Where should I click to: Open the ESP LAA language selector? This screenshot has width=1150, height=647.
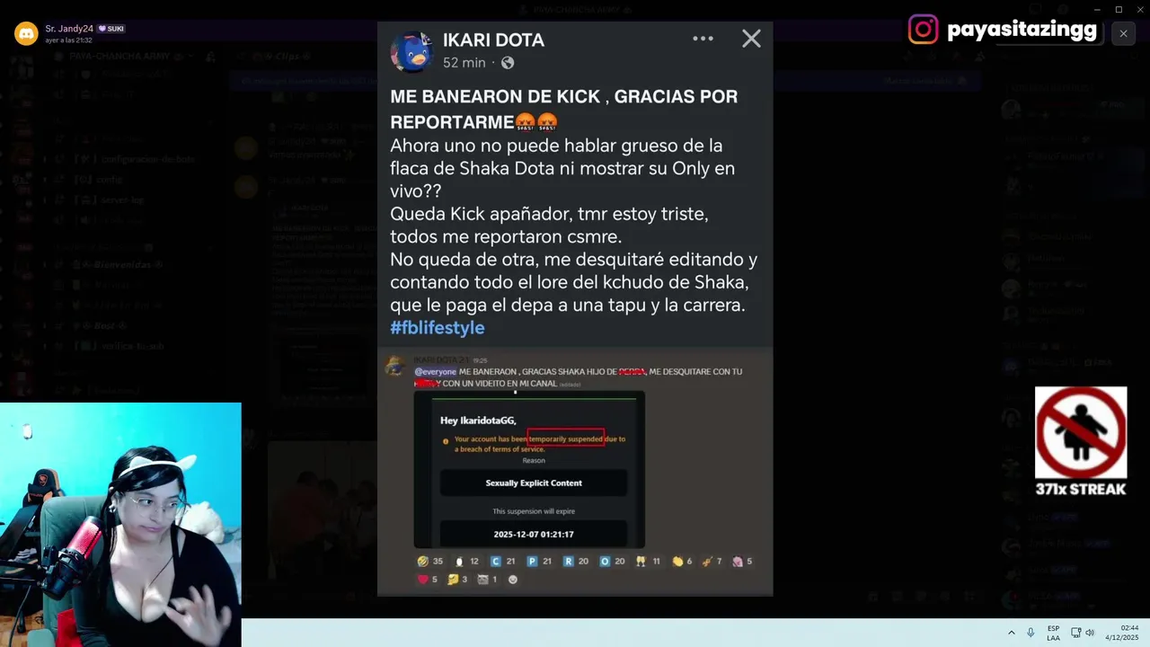[1053, 633]
